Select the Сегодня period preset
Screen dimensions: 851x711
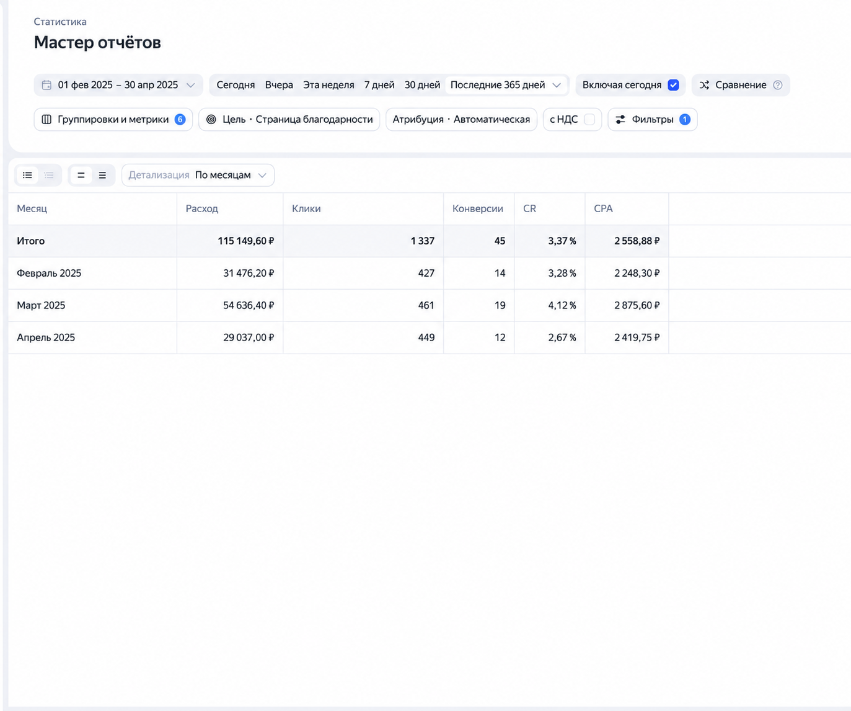pos(236,85)
